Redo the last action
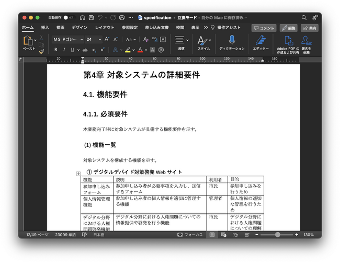The width and height of the screenshot is (340, 263). pos(113,18)
